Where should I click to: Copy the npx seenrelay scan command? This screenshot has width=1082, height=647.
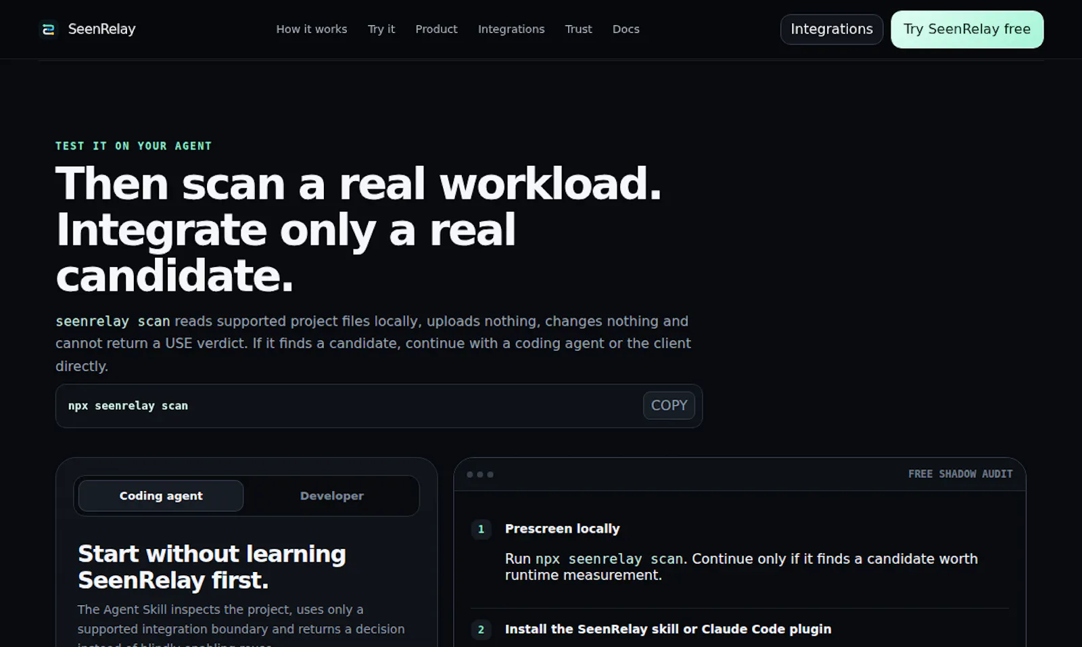(x=669, y=405)
